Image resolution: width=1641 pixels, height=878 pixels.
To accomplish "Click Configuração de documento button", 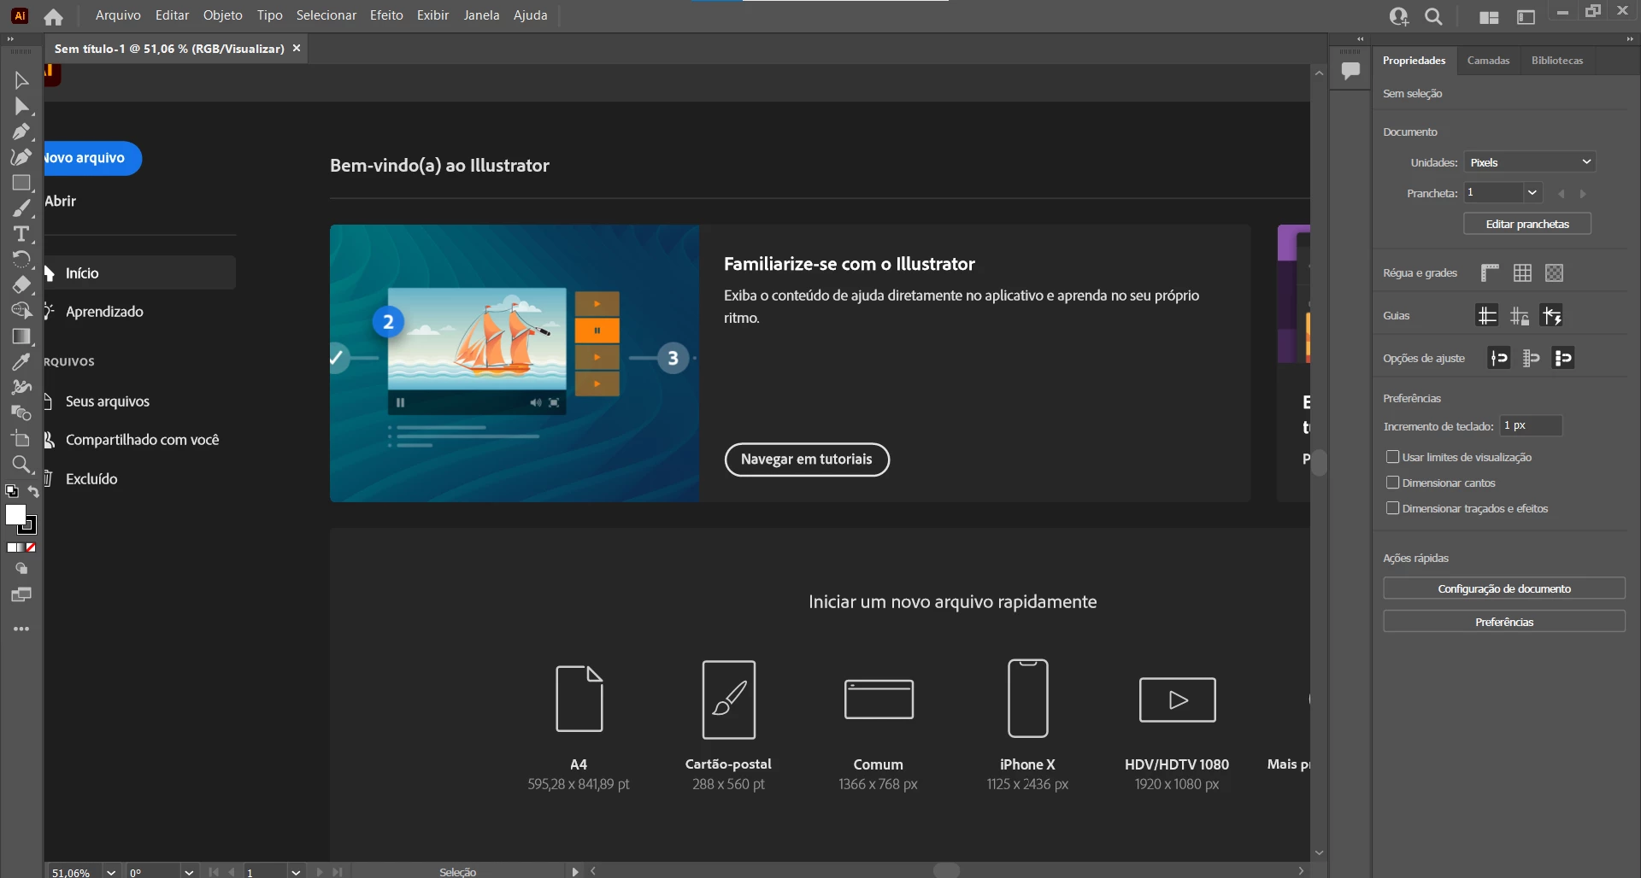I will point(1504,588).
